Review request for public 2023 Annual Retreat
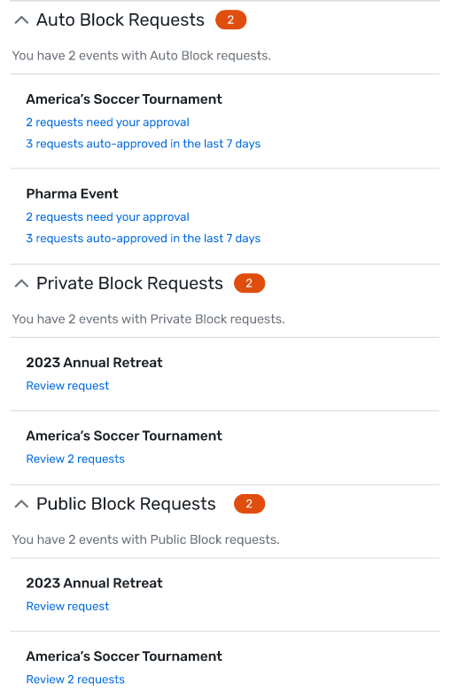Viewport: 459px width, 699px height. pyautogui.click(x=67, y=606)
